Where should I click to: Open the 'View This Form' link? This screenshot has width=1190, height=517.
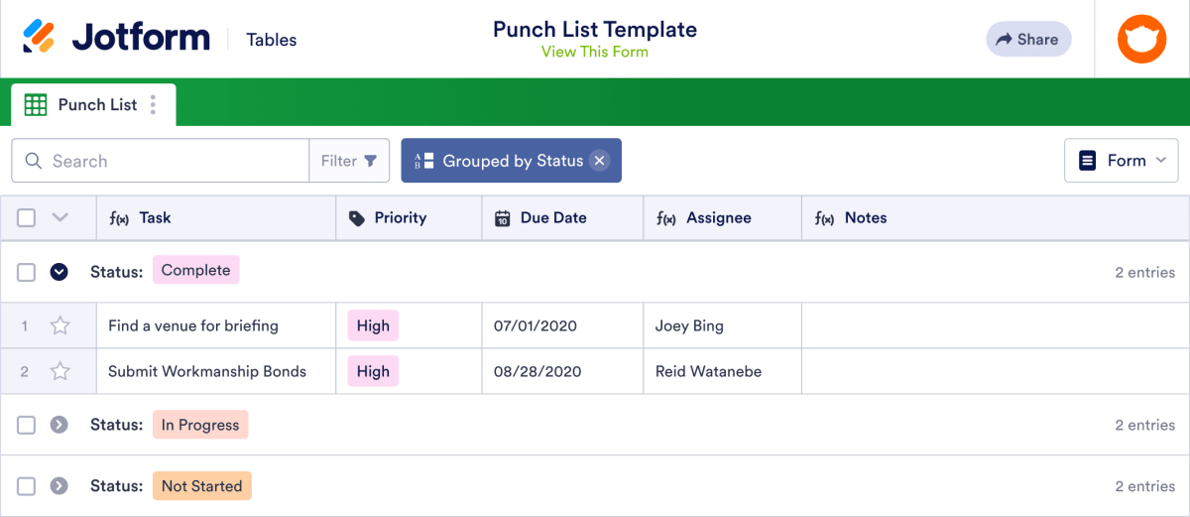[594, 52]
